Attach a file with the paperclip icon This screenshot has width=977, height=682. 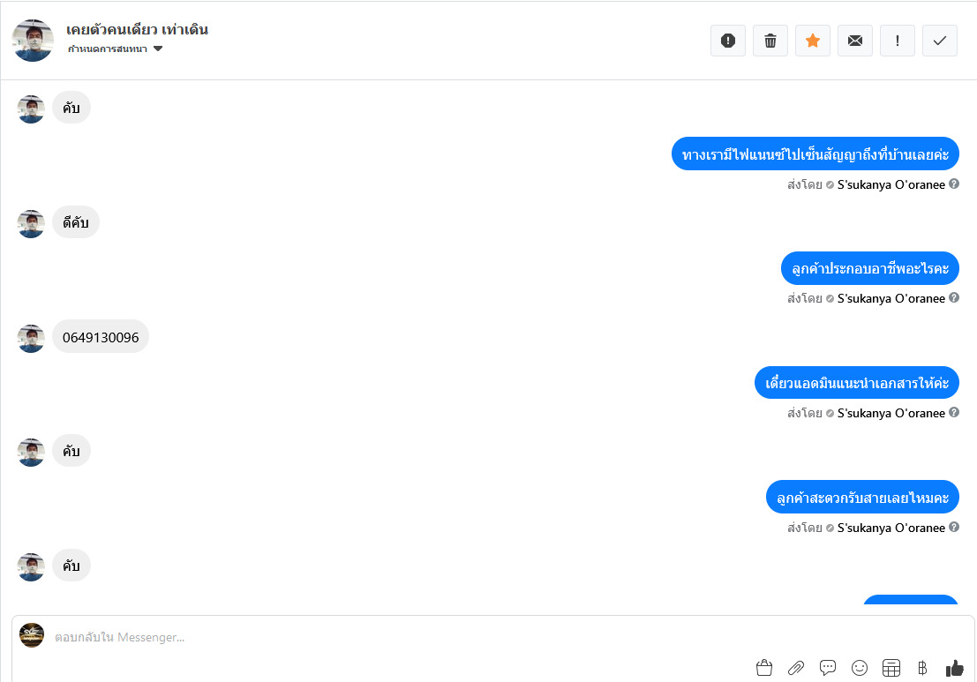coord(796,668)
